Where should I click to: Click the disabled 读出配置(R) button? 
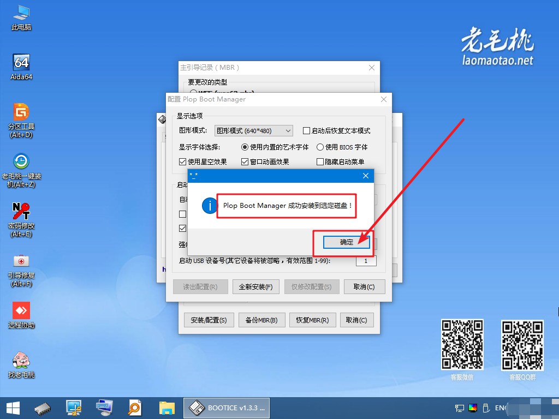tap(200, 287)
